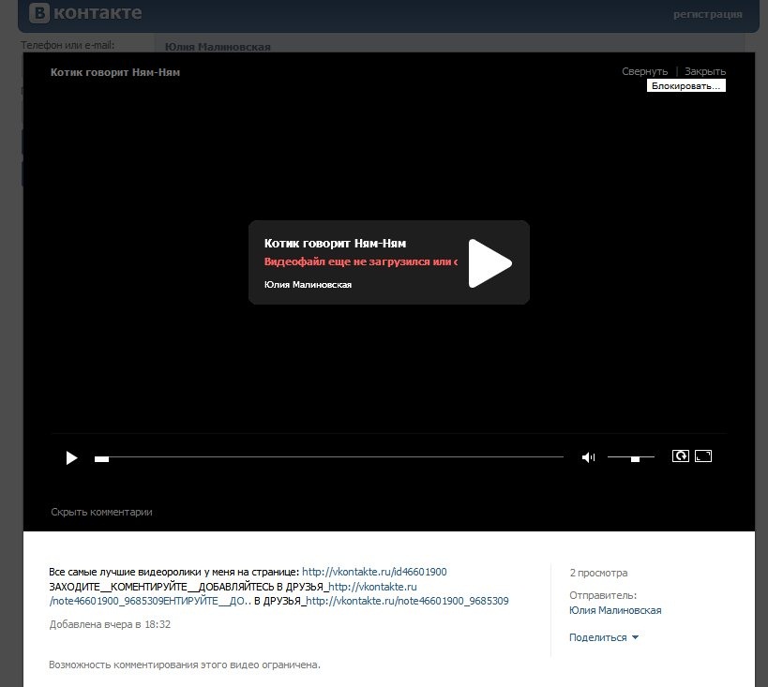
Task: Adjust the volume slider
Action: [631, 457]
